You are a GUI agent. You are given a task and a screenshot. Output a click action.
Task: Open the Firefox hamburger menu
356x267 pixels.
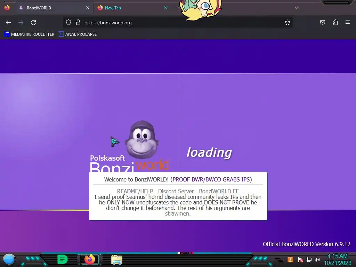[x=348, y=22]
